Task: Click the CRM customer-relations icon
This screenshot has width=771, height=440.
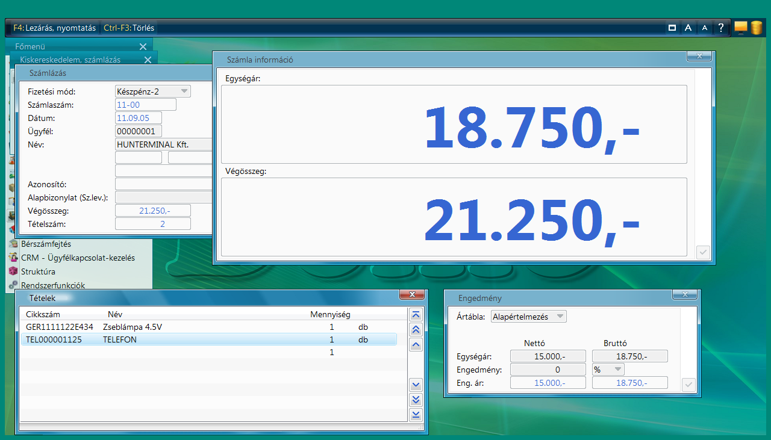Action: 13,258
